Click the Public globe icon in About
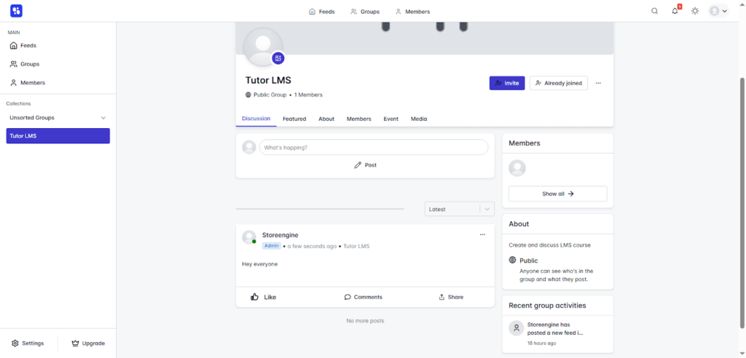Screen dimensions: 746x358 pyautogui.click(x=512, y=260)
